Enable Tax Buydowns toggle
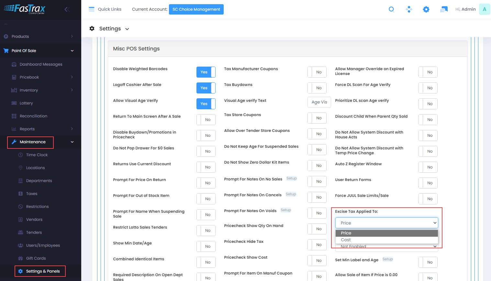Viewport: 491px width, 281px height. [317, 88]
